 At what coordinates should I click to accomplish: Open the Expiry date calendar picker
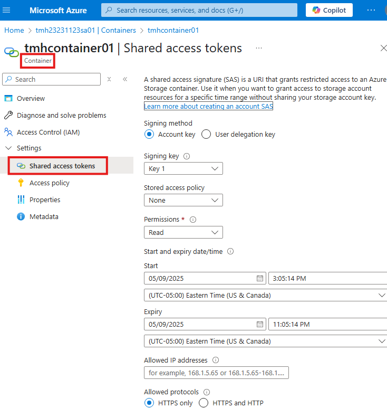coord(259,324)
